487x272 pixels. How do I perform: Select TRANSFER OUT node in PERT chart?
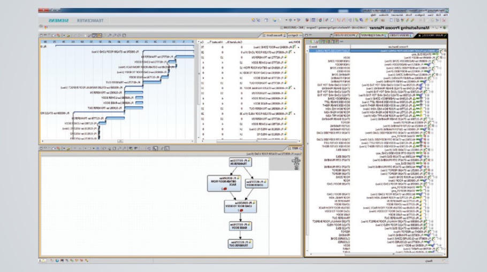point(240,244)
